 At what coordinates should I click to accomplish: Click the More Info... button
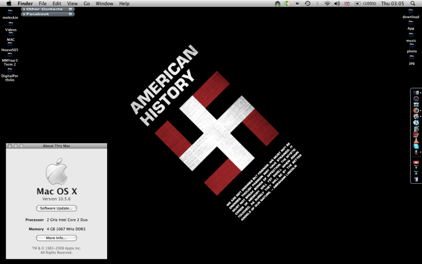tap(56, 238)
